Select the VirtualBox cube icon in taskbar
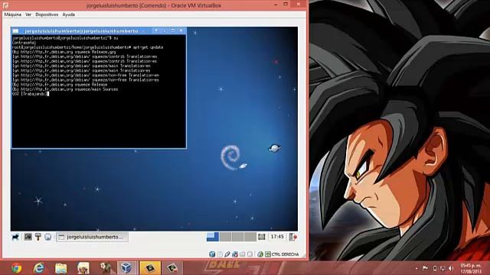The image size is (490, 275). click(x=126, y=268)
